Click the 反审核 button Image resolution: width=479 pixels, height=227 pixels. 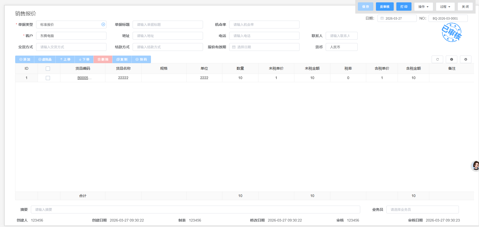point(385,7)
